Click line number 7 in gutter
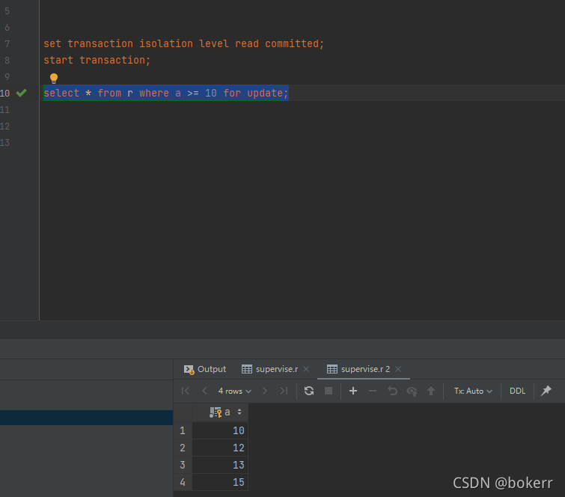The width and height of the screenshot is (565, 497). 7,44
